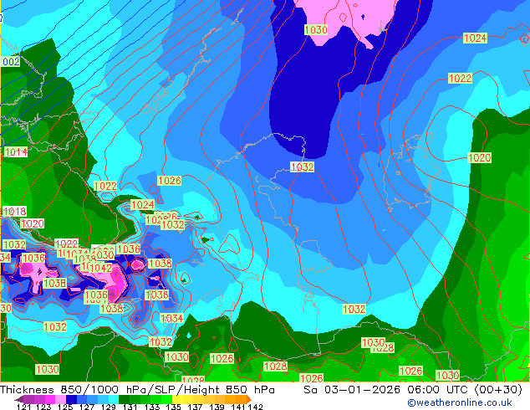Click the map title 'Thickness 850/1000 hPa/SLP/Height 850 hPa'

(x=137, y=389)
